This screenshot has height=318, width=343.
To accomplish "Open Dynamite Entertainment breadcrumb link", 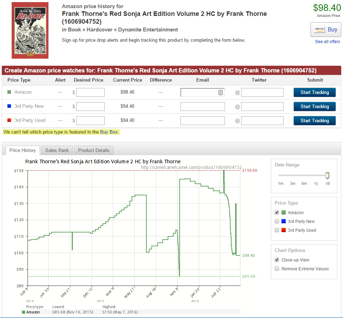I will pyautogui.click(x=148, y=30).
